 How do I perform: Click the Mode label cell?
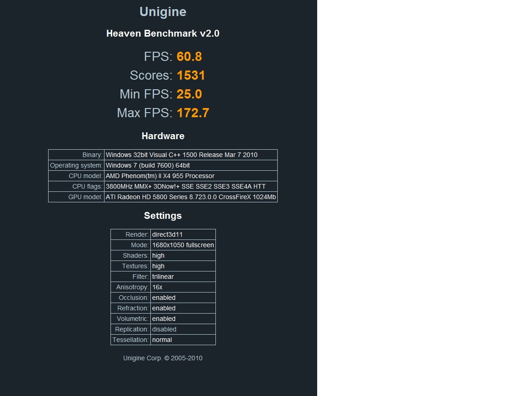tap(130, 245)
